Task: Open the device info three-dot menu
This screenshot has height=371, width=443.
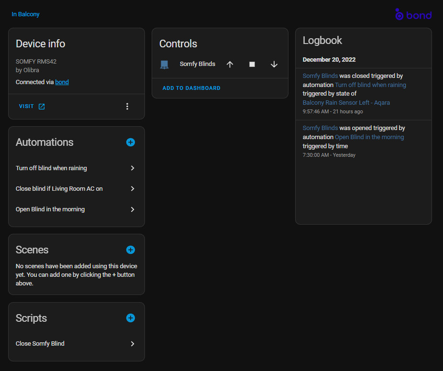Action: 127,107
